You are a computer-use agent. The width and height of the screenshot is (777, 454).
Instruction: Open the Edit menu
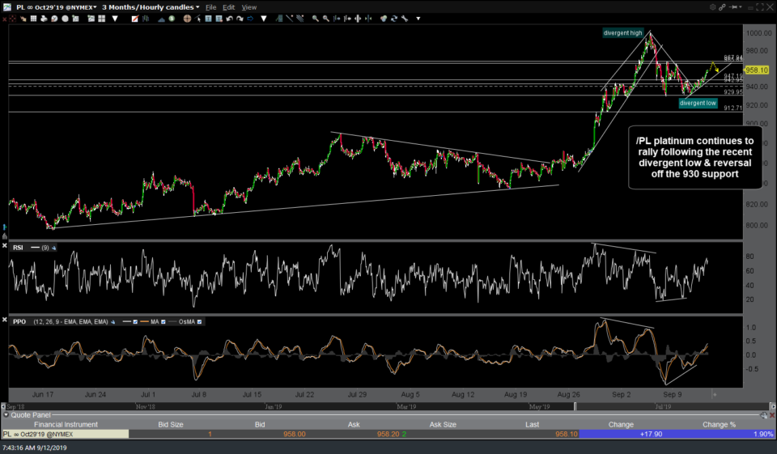(228, 7)
